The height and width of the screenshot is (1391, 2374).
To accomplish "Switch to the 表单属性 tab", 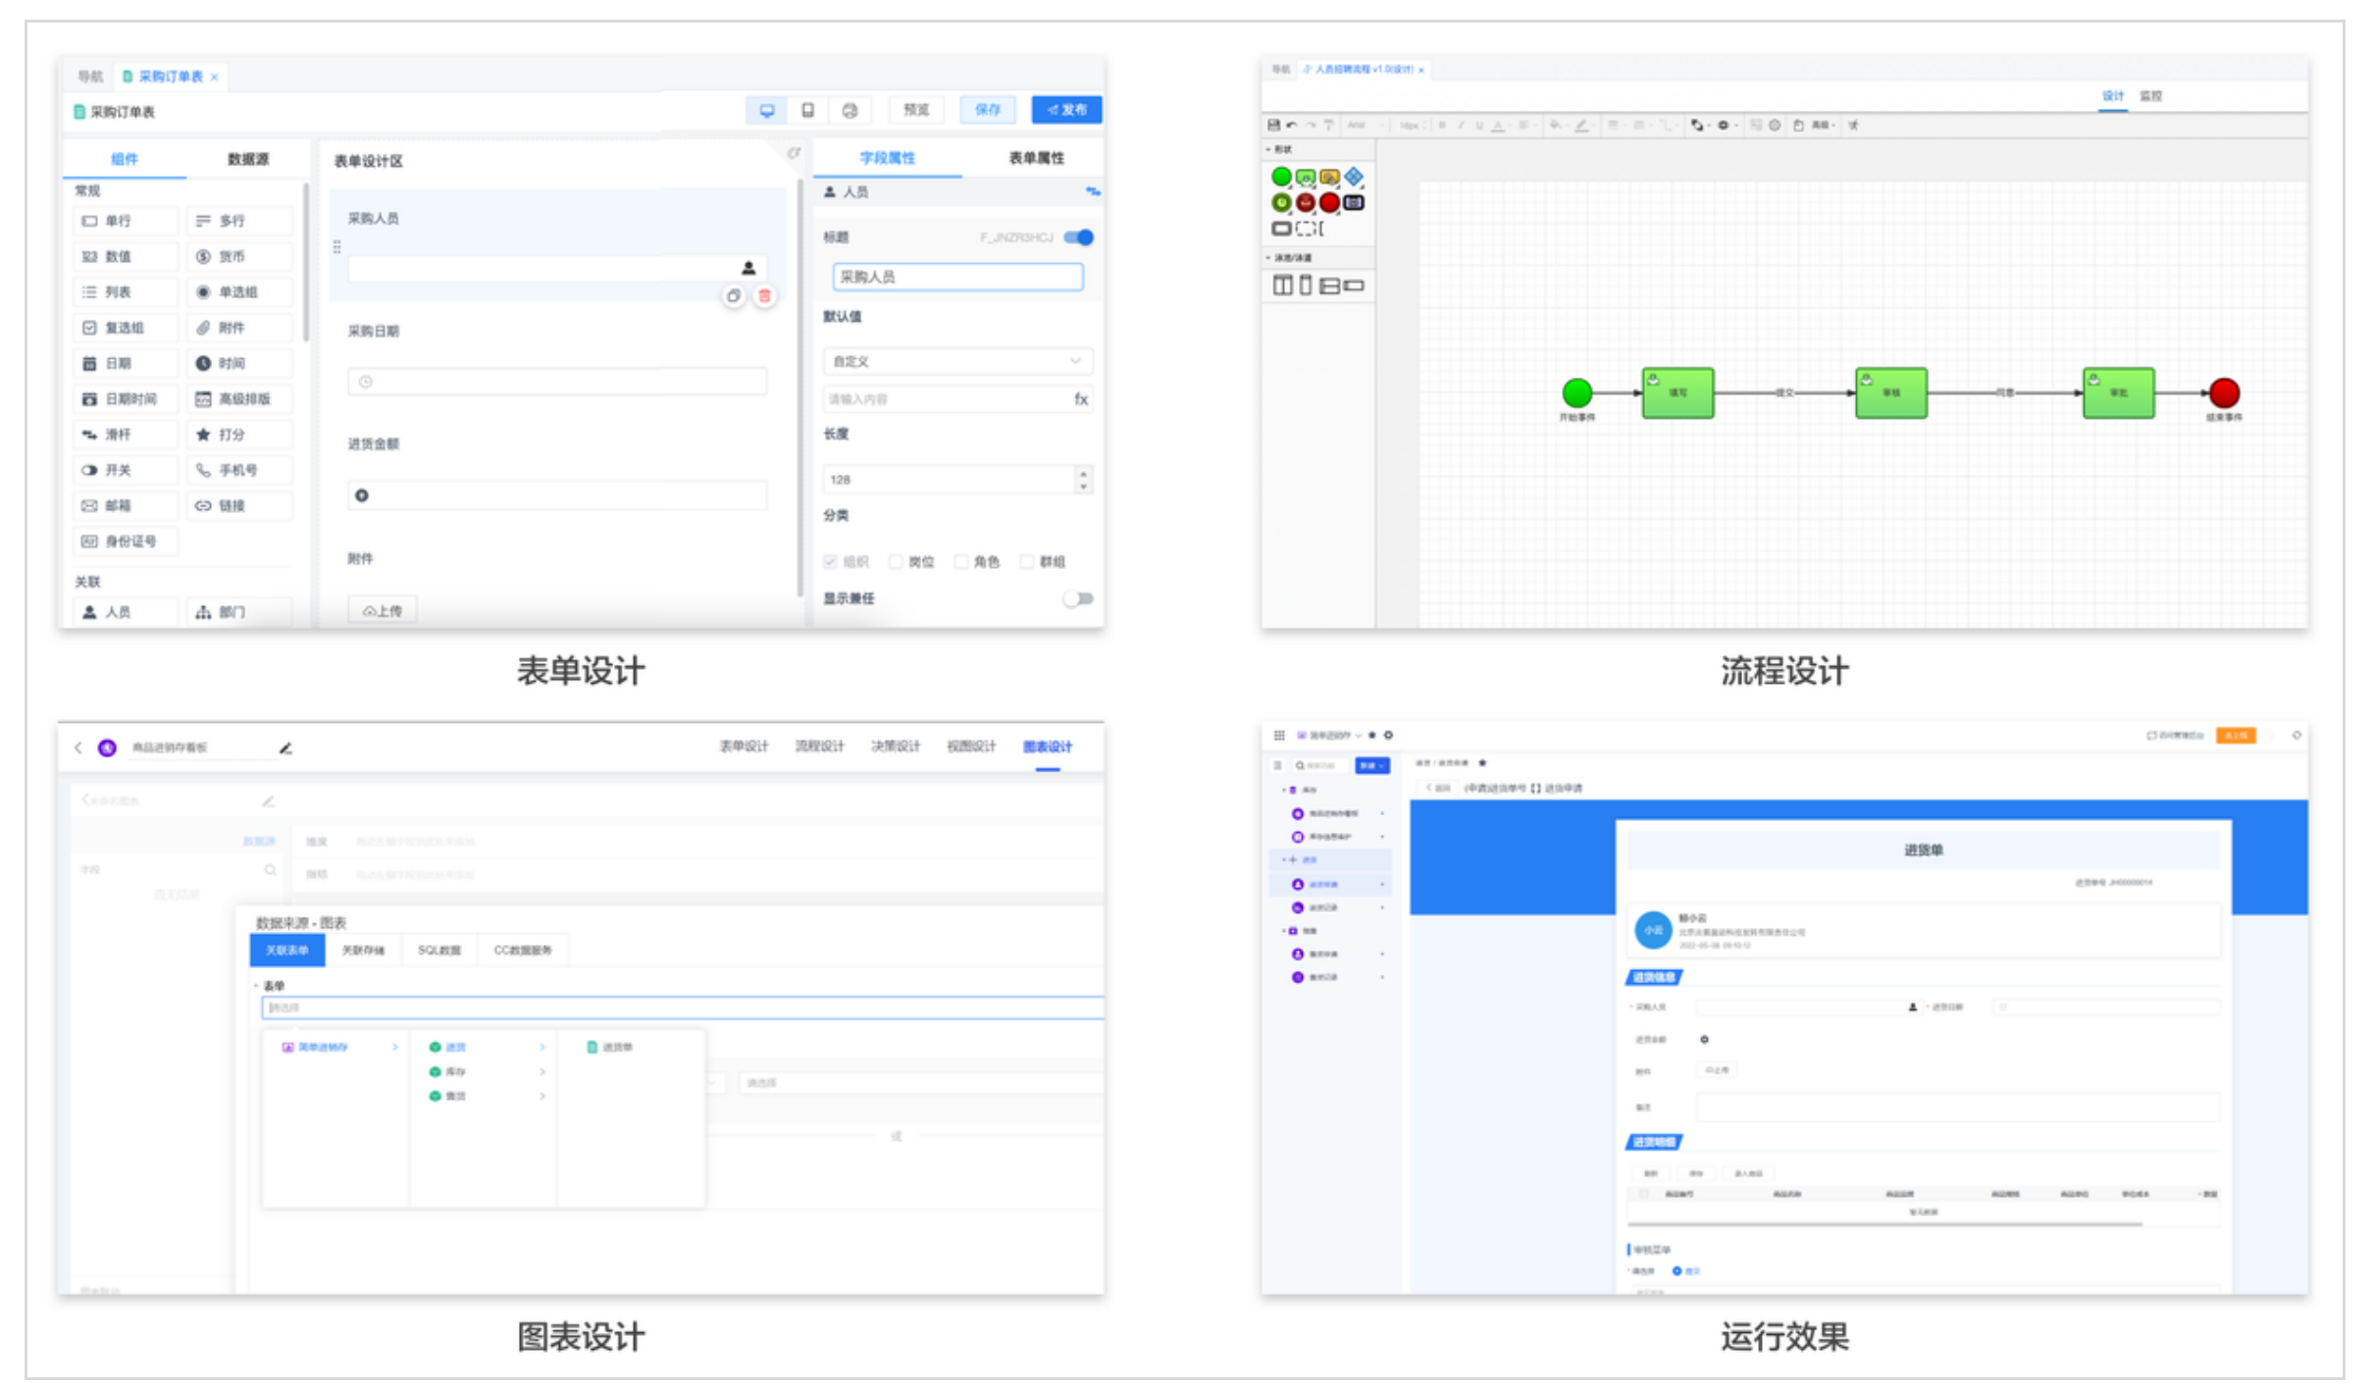I will 1036,158.
